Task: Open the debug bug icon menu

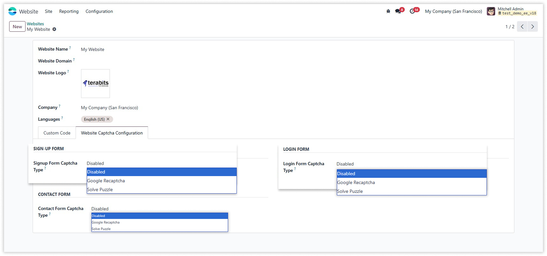Action: (388, 11)
